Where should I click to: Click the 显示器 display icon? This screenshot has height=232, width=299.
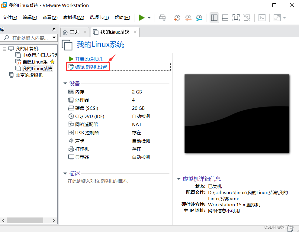[71, 157]
